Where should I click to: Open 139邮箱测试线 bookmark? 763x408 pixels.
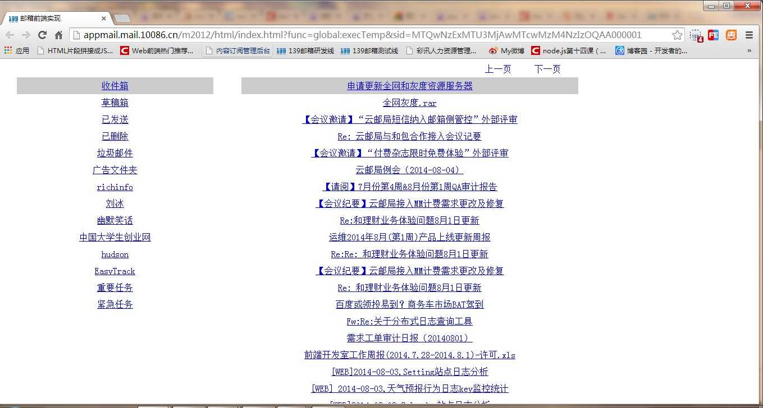click(369, 50)
